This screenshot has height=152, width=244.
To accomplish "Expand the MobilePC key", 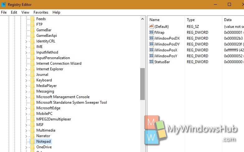I will pyautogui.click(x=26, y=114).
